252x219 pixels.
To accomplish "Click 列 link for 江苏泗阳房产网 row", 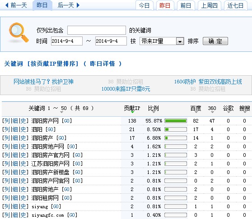I will pyautogui.click(x=7, y=164).
